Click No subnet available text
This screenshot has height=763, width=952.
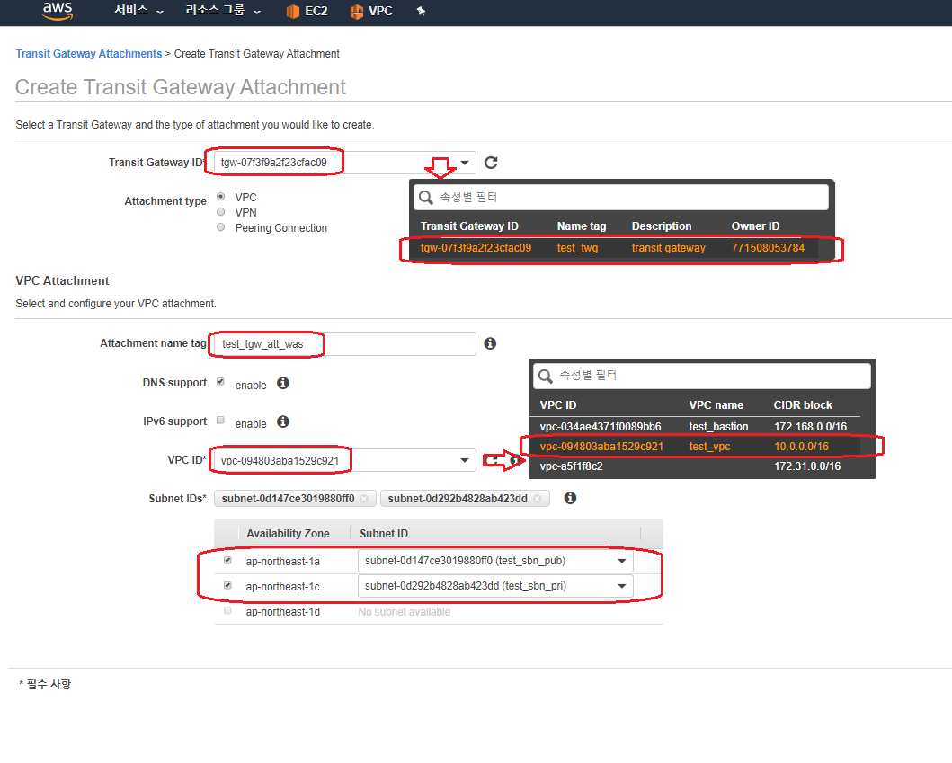click(x=405, y=612)
